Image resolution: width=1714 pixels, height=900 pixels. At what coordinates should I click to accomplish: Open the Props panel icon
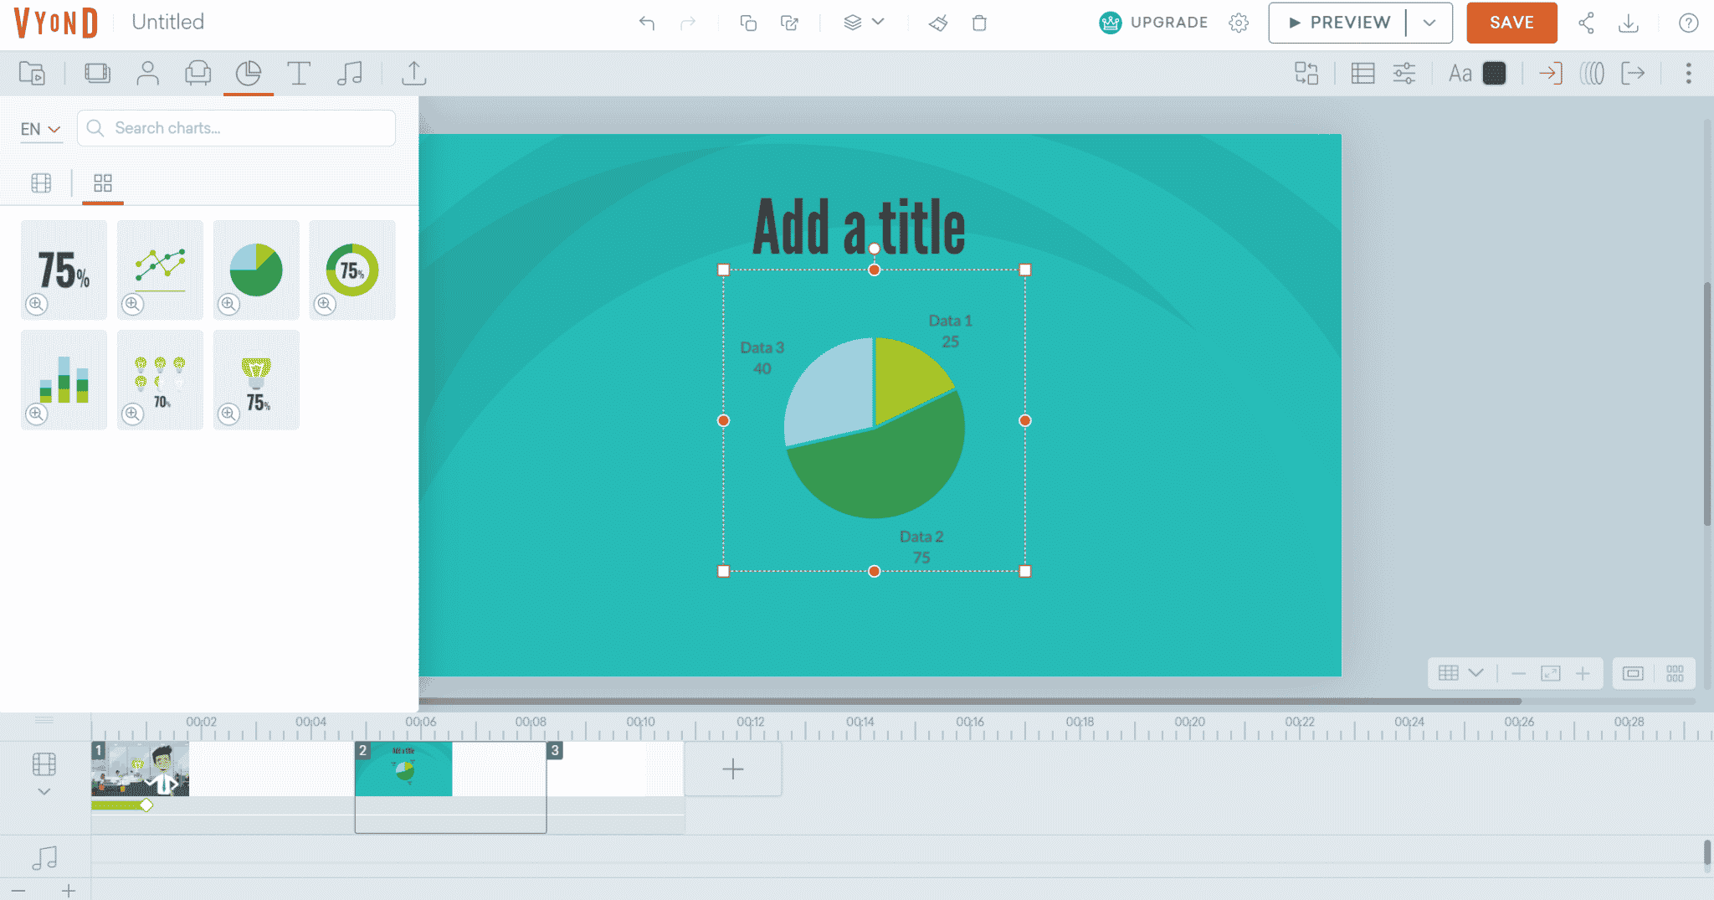click(x=198, y=74)
